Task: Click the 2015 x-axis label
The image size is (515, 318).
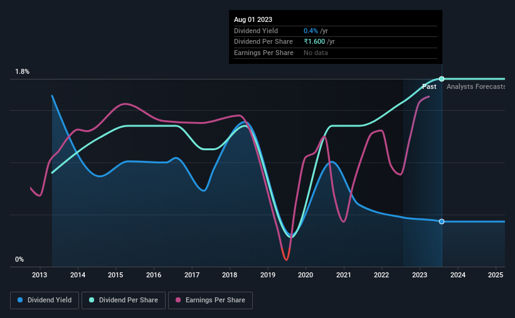Action: click(x=115, y=275)
